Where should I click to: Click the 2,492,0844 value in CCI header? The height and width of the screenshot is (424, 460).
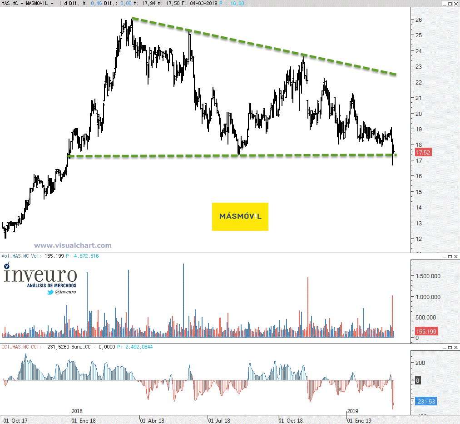pos(139,347)
